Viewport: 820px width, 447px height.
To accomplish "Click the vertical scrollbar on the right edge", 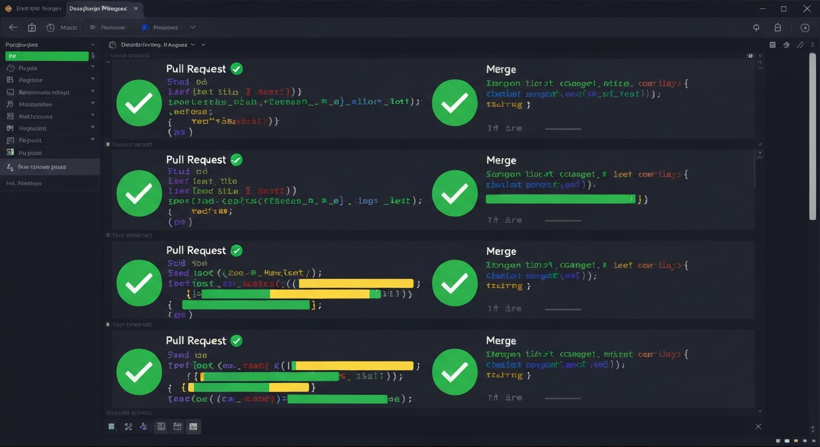I will (812, 137).
